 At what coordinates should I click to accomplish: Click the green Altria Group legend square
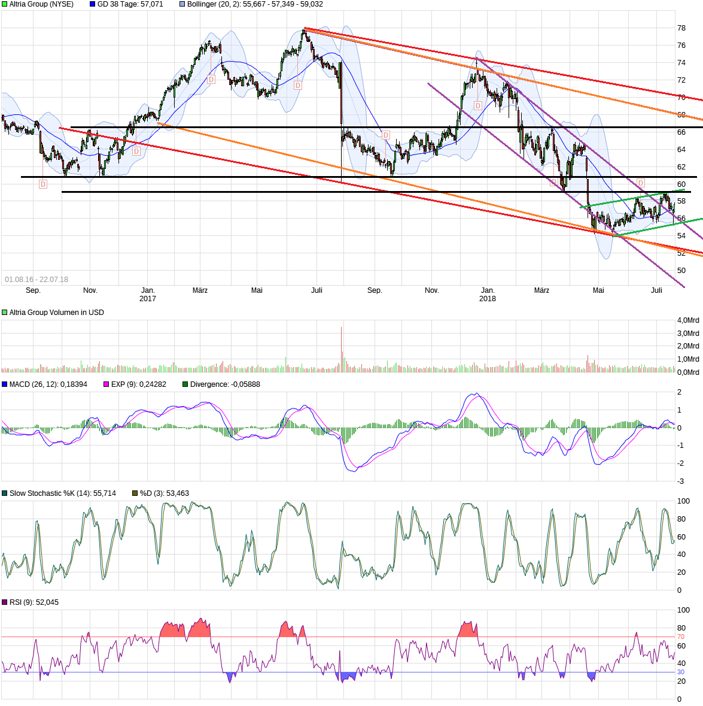pyautogui.click(x=4, y=4)
